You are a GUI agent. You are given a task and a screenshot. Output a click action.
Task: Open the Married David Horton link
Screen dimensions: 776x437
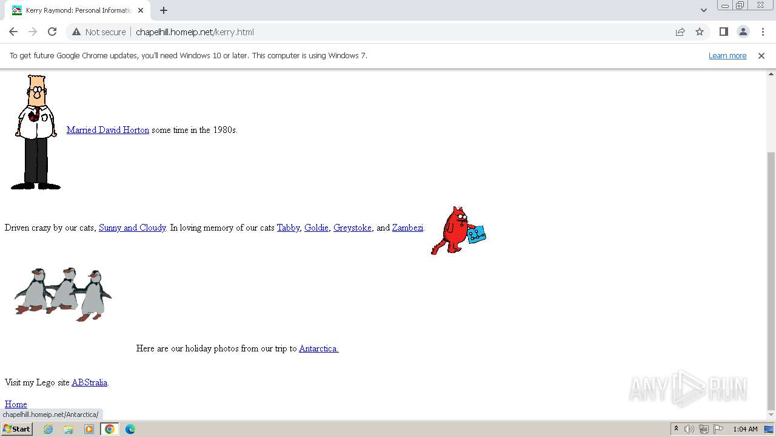point(108,130)
